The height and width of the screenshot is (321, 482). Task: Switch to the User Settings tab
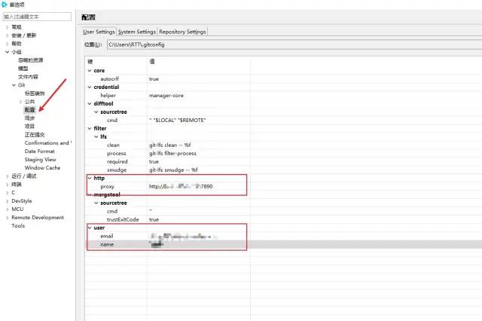99,32
